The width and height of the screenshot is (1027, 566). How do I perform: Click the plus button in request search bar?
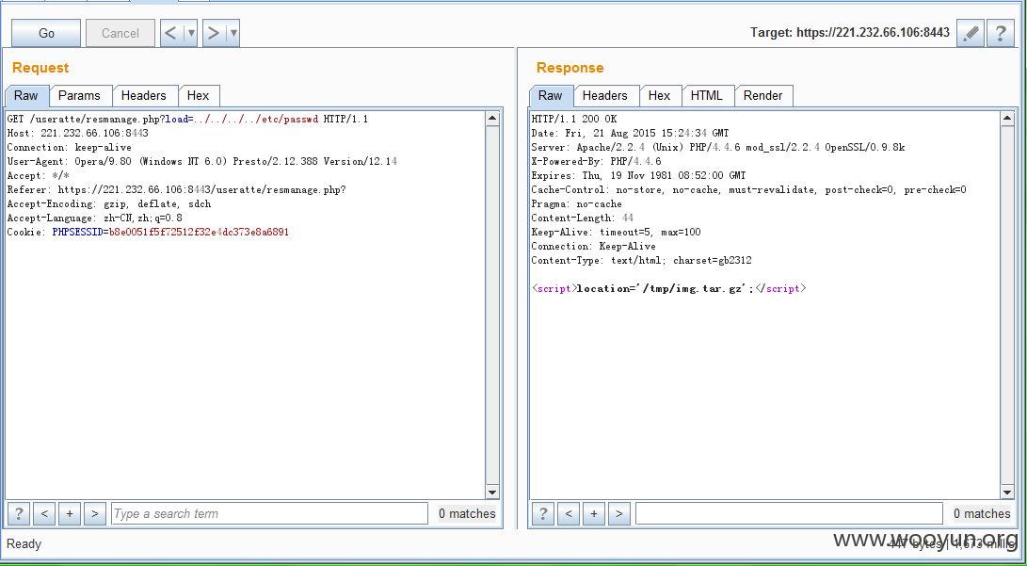click(x=70, y=513)
